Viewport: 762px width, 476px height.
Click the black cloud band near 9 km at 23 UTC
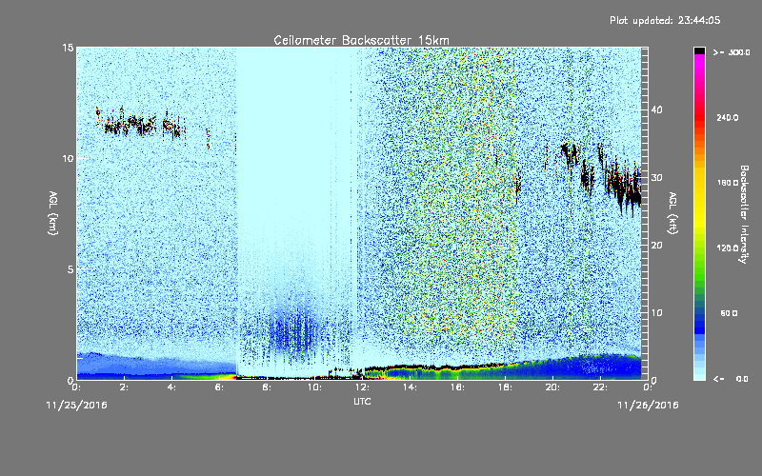[625, 187]
